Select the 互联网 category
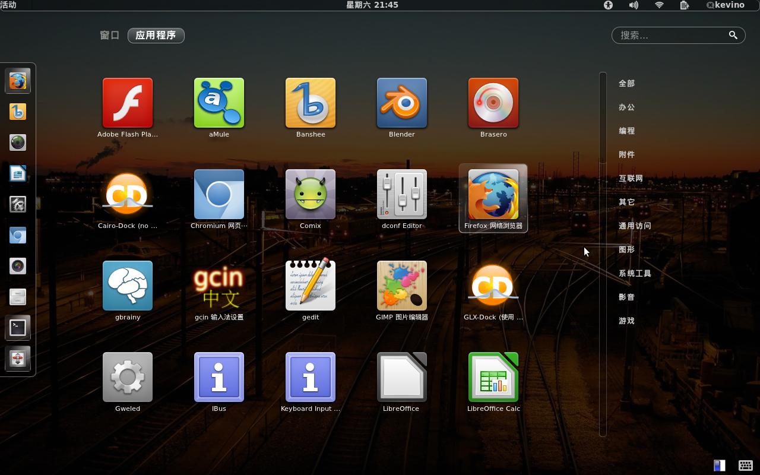 (x=631, y=178)
